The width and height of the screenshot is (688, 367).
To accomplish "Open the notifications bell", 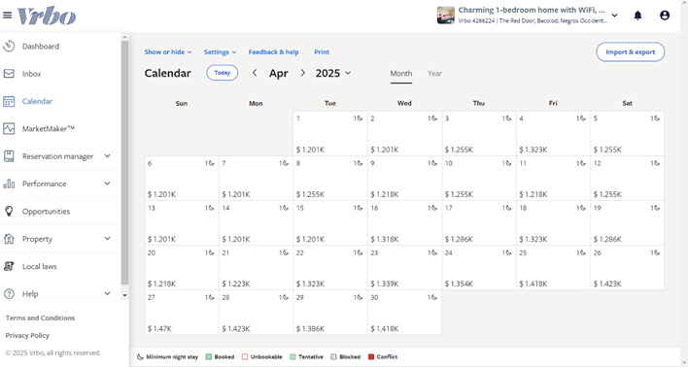I will (637, 16).
